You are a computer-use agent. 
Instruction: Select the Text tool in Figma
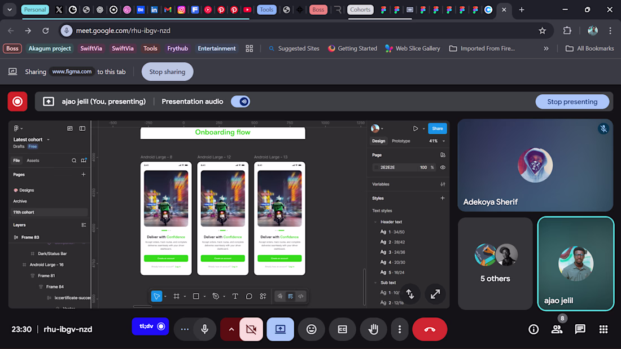(x=235, y=296)
